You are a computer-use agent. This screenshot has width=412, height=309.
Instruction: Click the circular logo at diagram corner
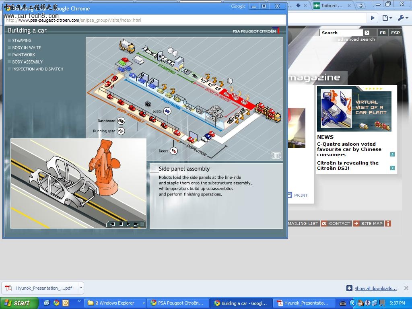click(276, 155)
